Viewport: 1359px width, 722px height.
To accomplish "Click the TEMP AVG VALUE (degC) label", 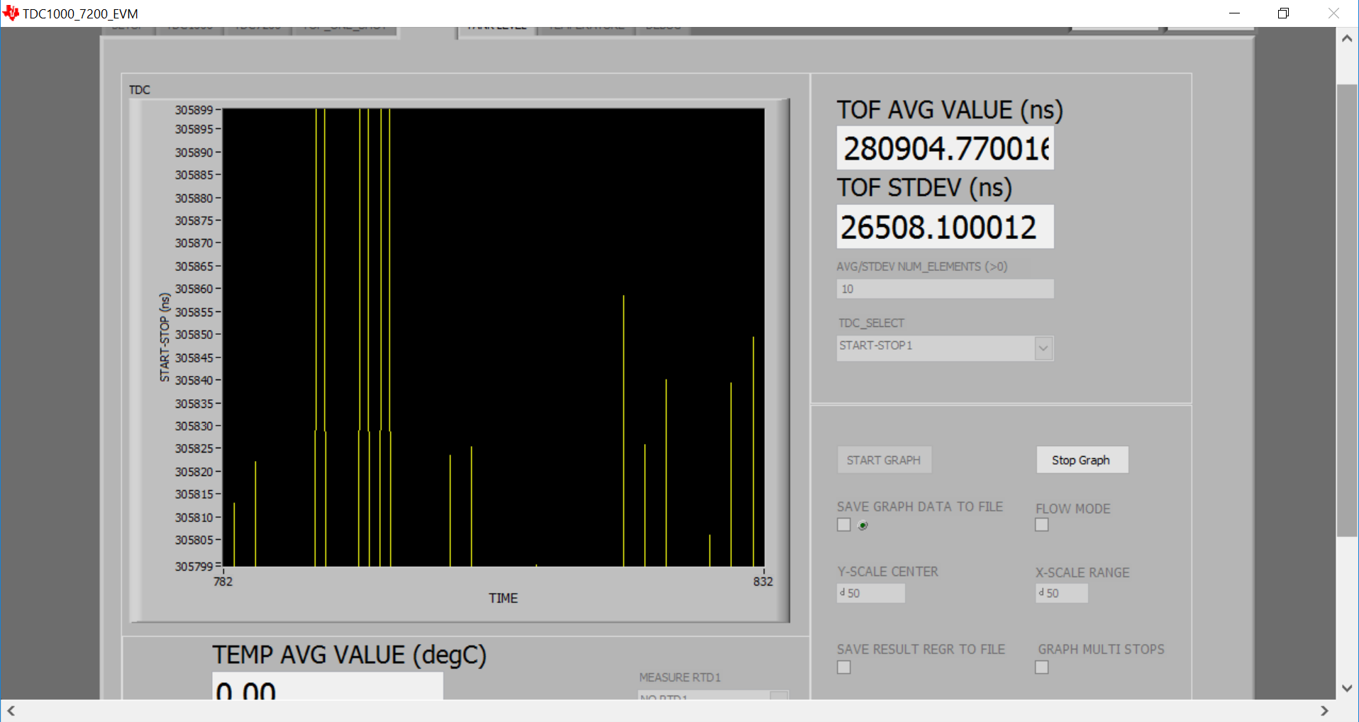I will (x=349, y=655).
